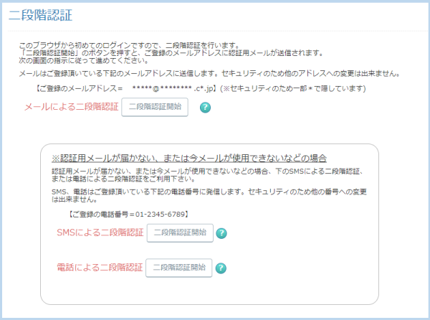Start two-step verification by phone (電話)
Screen dimensions: 430x320
pos(178,268)
